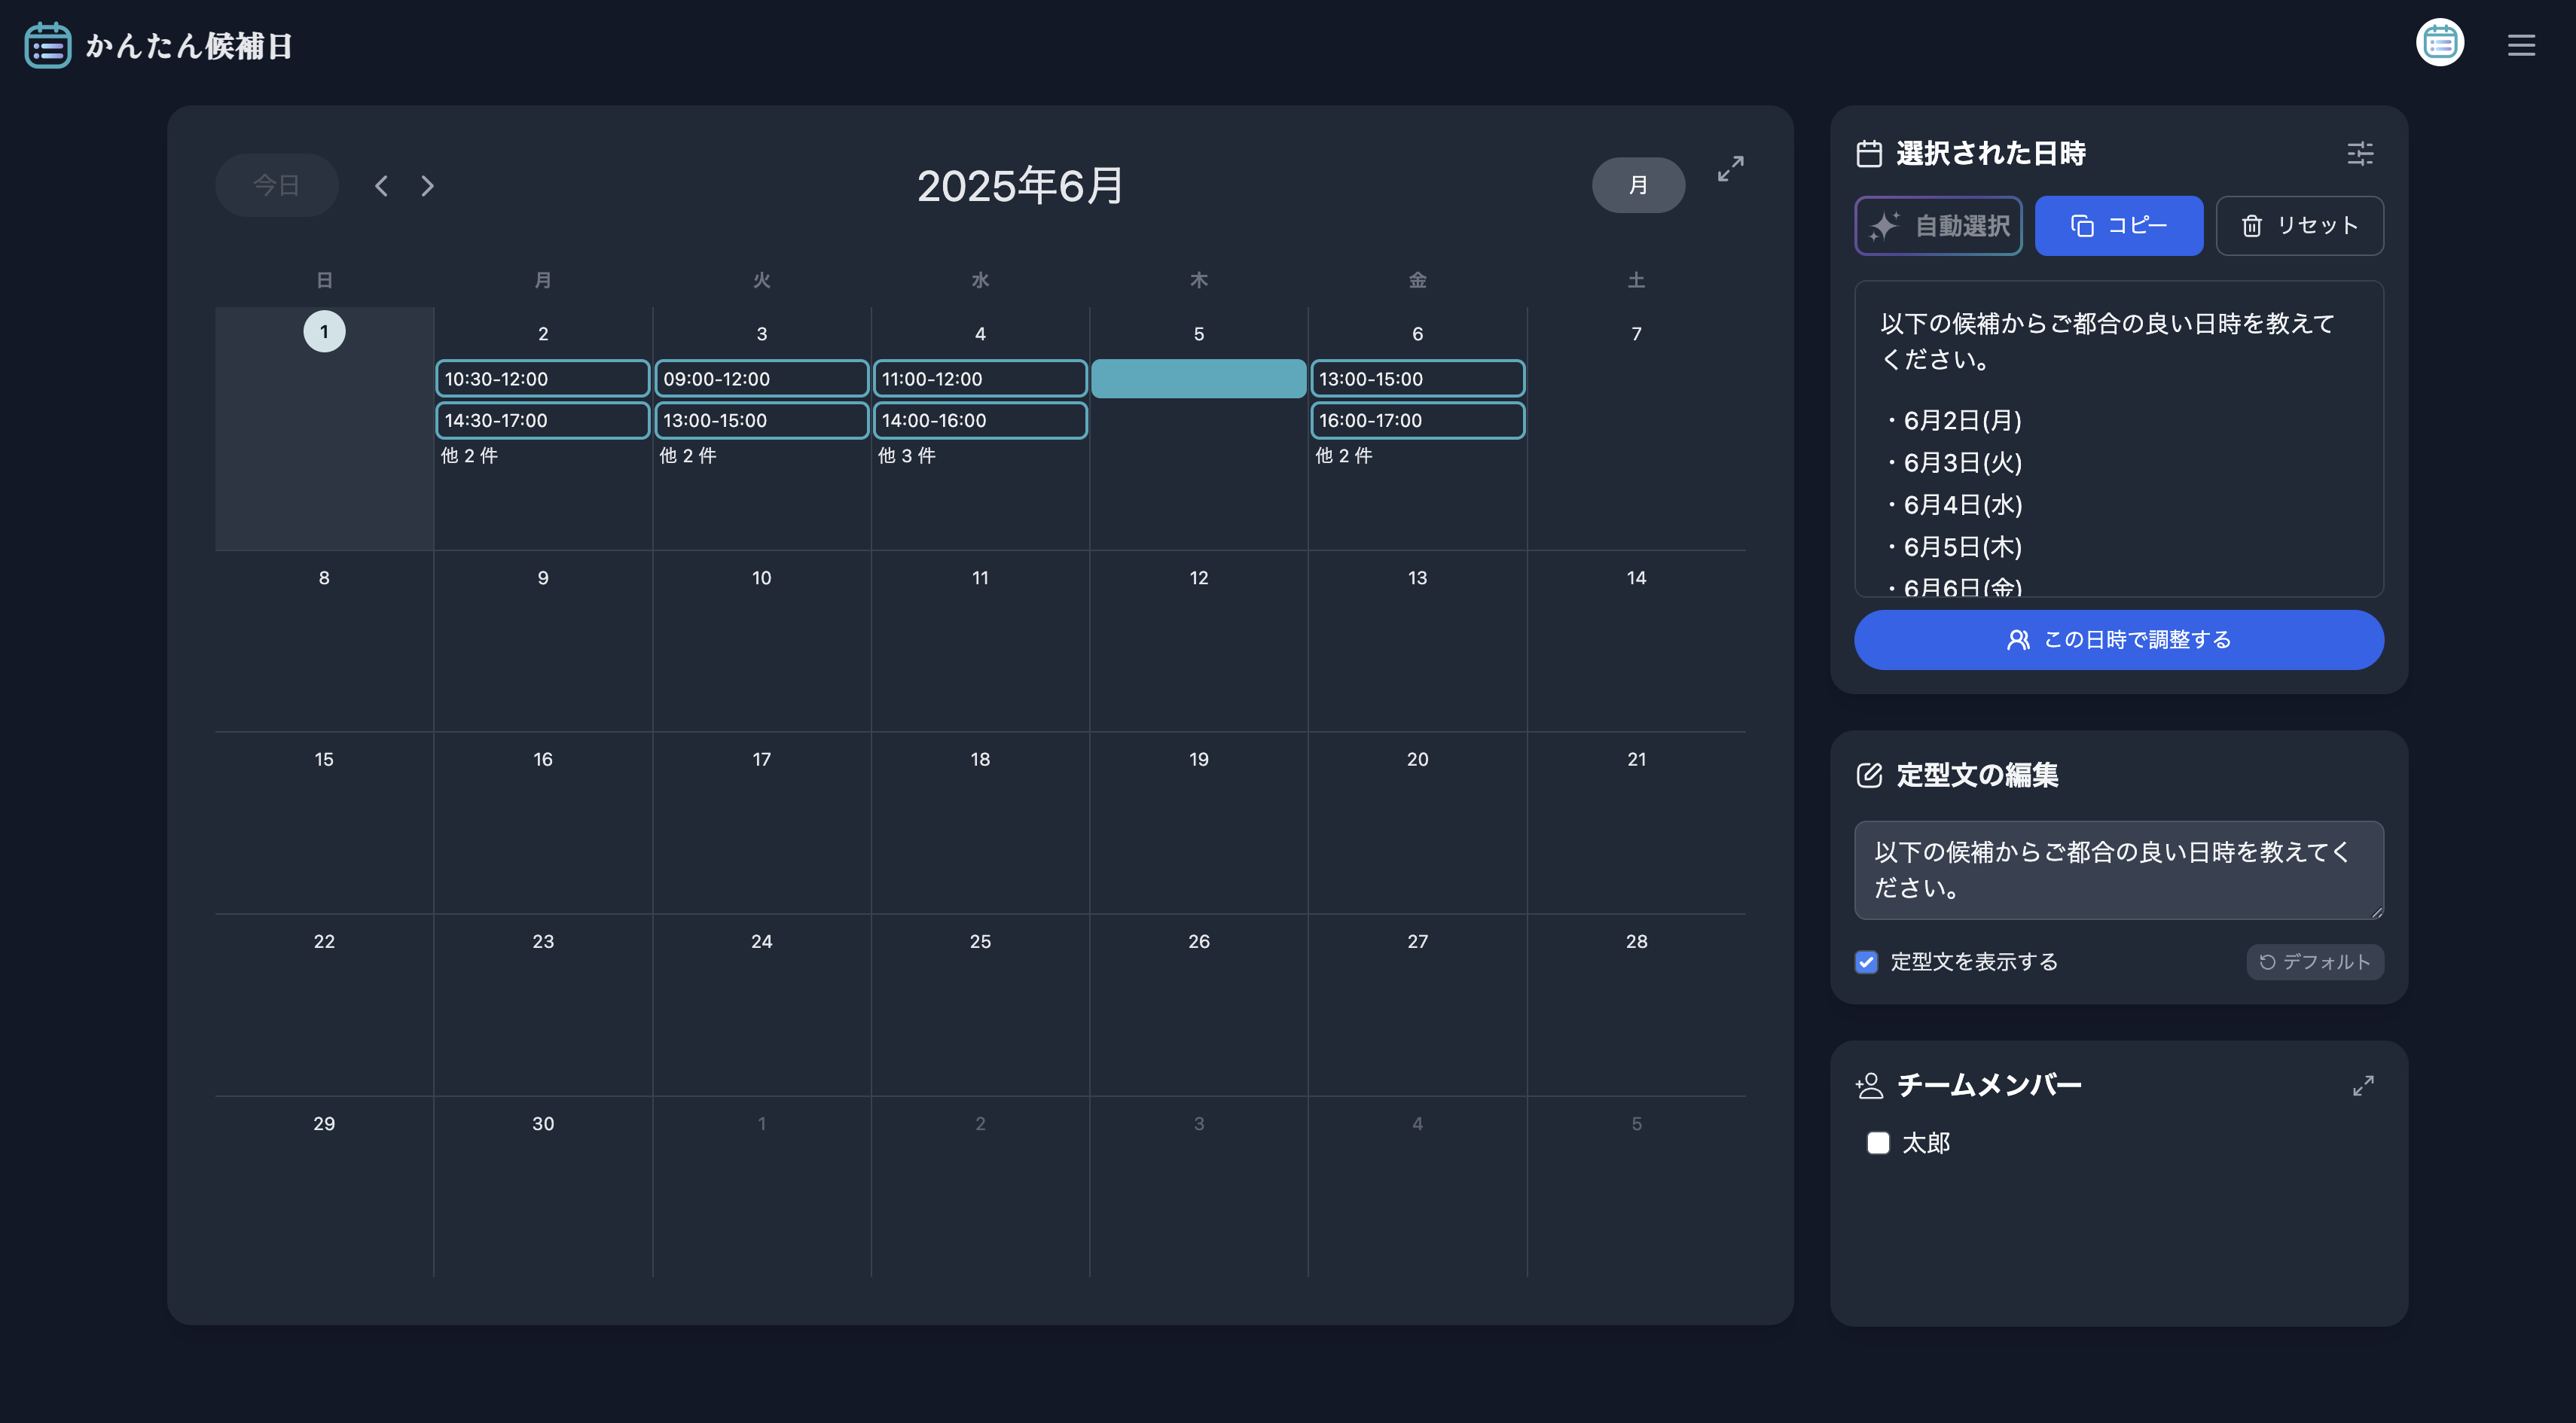
Task: Expand 他 2 件 on June 2
Action: (x=469, y=456)
